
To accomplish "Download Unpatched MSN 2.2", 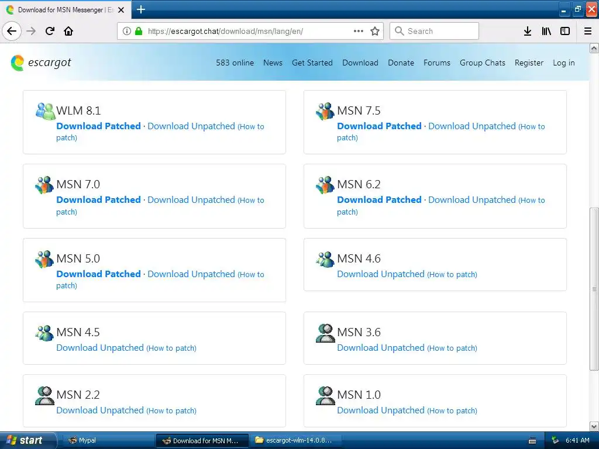I will [x=99, y=410].
